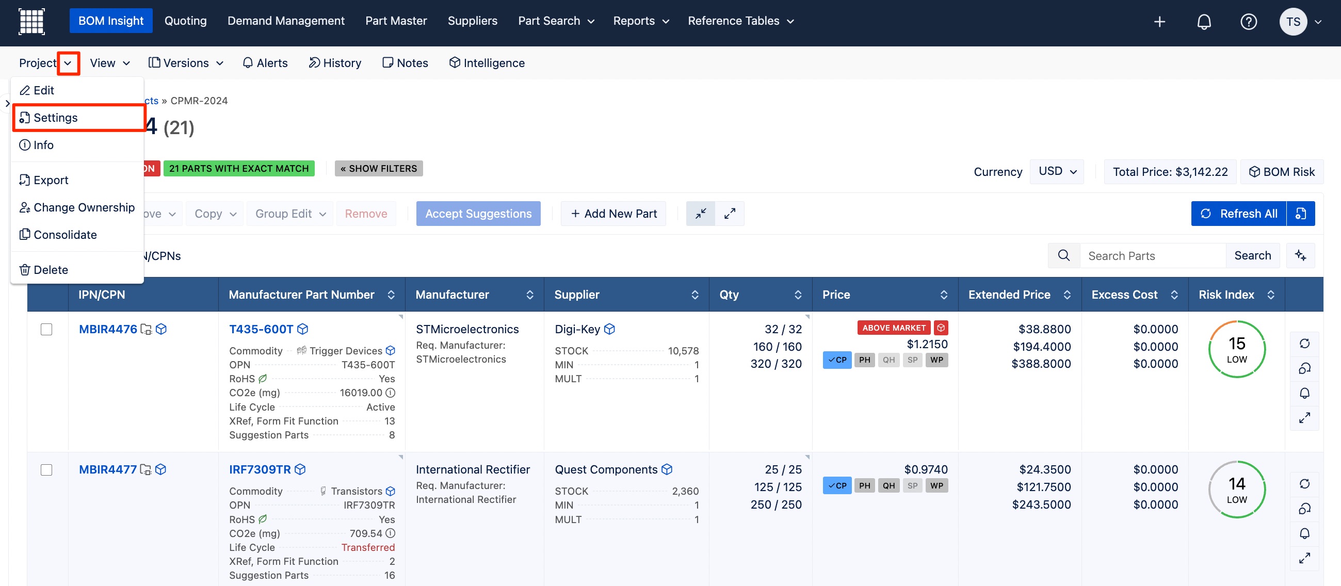The width and height of the screenshot is (1341, 586).
Task: Click the TS user avatar
Action: (x=1293, y=21)
